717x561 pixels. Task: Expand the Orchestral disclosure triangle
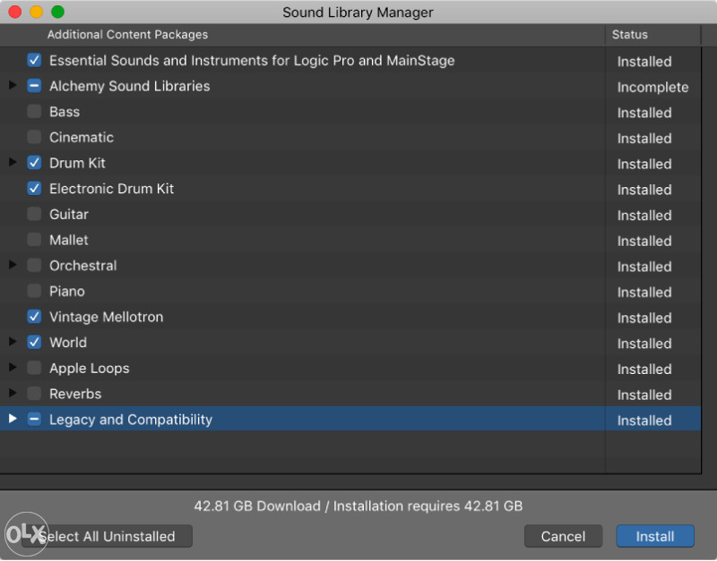[13, 265]
